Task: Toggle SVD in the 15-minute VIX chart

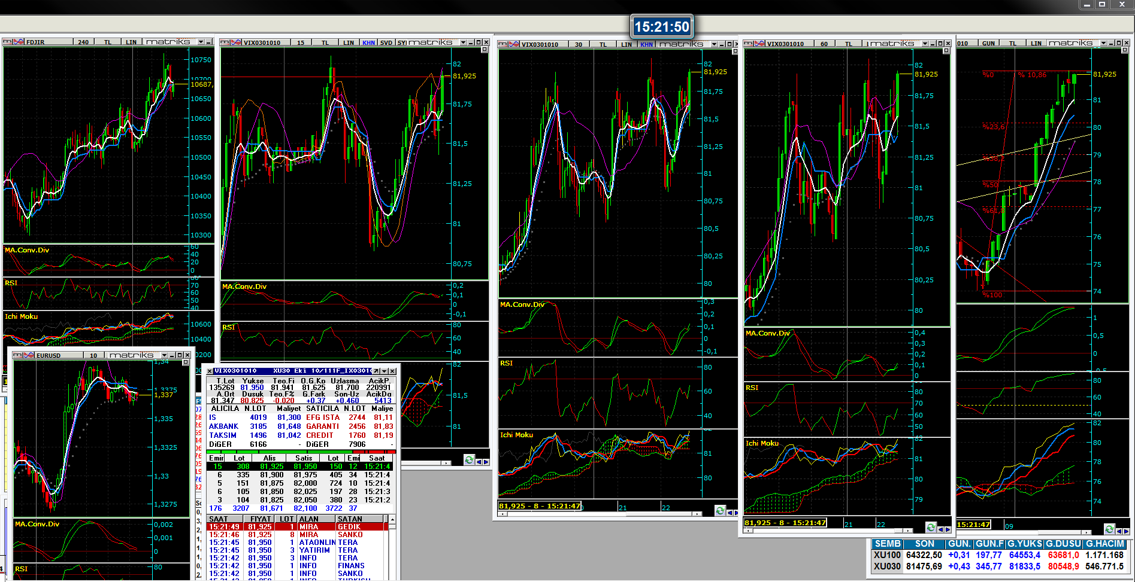Action: (386, 42)
